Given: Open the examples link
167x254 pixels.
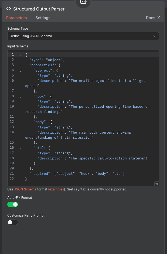Looking at the screenshot, I should 56,189.
